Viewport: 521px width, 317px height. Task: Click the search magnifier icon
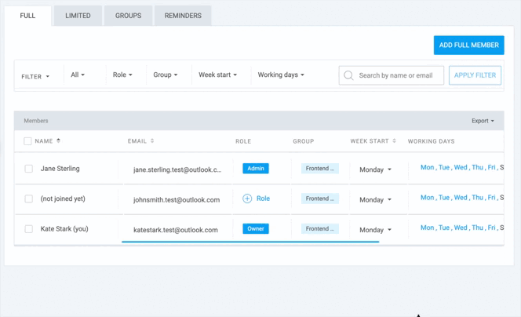(348, 75)
